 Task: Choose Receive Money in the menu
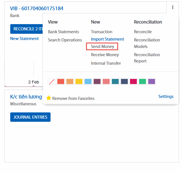(x=105, y=55)
